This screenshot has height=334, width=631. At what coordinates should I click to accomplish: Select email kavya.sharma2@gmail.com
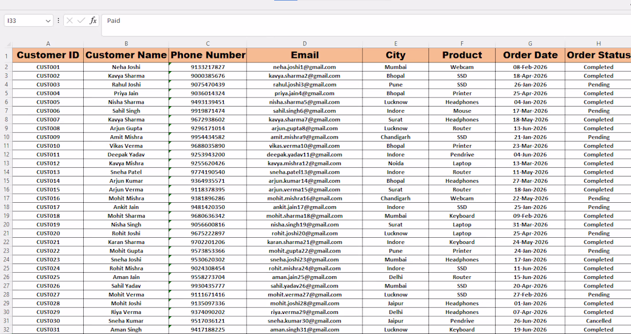(x=304, y=76)
